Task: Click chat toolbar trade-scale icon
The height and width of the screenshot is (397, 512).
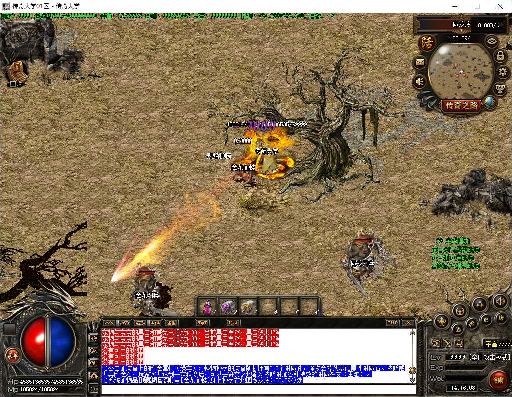Action: (x=202, y=323)
